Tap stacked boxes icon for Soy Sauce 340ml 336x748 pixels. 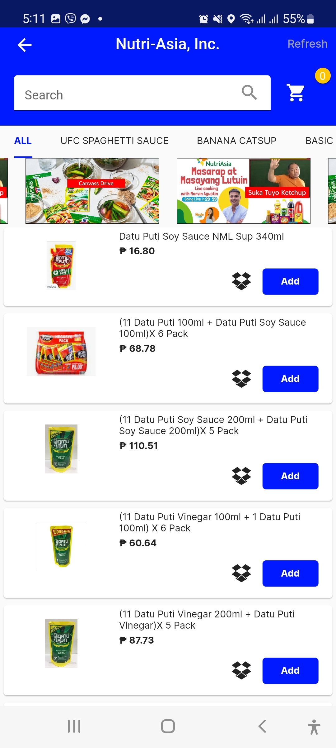pyautogui.click(x=241, y=281)
